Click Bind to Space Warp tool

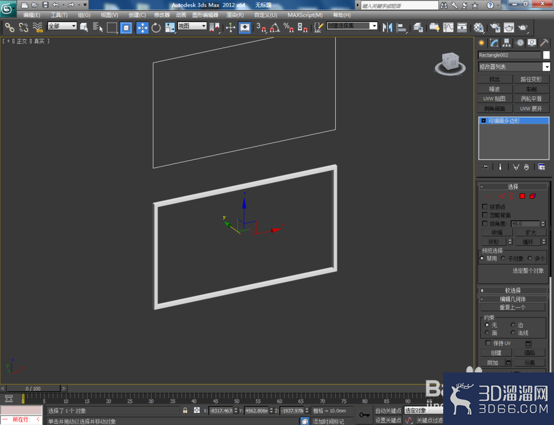click(38, 27)
